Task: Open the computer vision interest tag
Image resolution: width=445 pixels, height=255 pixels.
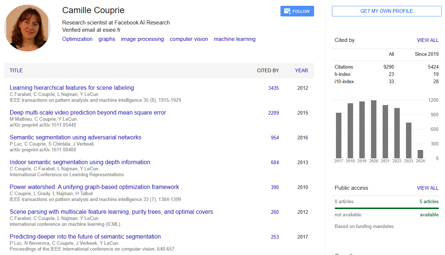Action: click(189, 39)
